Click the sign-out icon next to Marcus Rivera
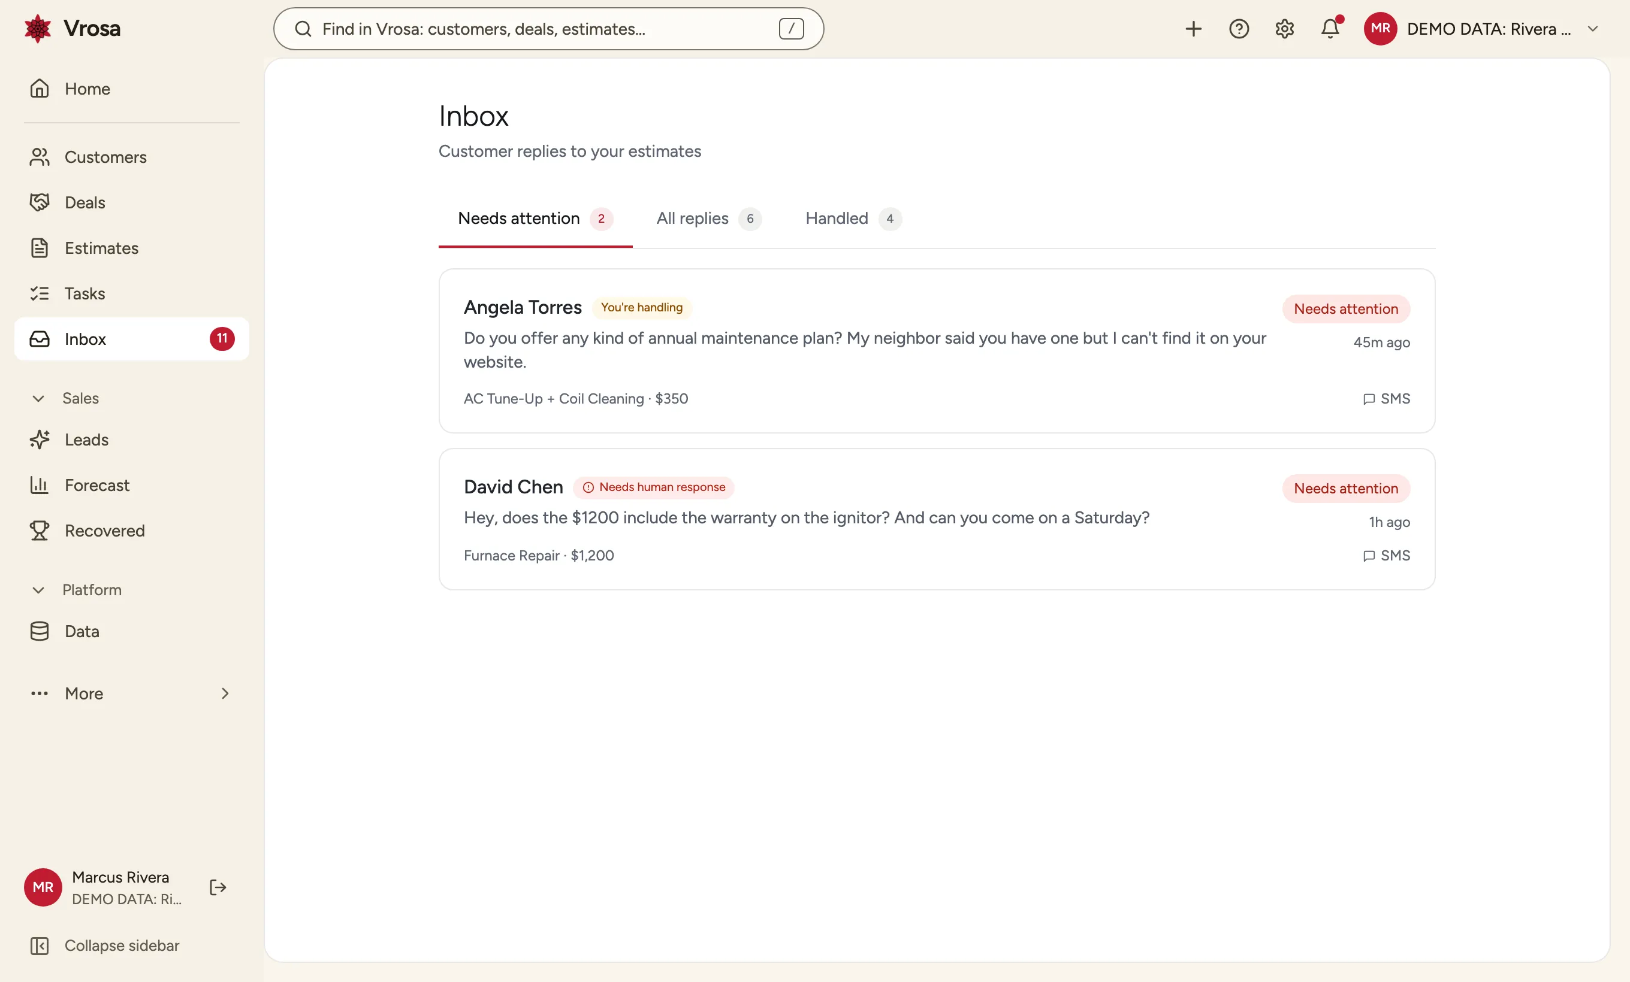The height and width of the screenshot is (982, 1630). [218, 887]
